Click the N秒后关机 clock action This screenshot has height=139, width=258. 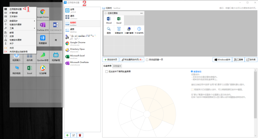click(139, 30)
